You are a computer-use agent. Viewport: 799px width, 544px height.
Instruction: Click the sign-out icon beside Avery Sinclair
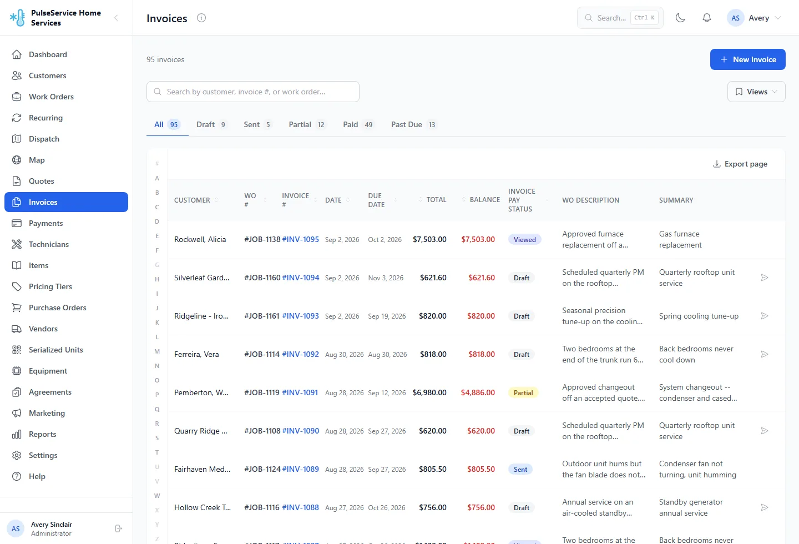point(118,528)
